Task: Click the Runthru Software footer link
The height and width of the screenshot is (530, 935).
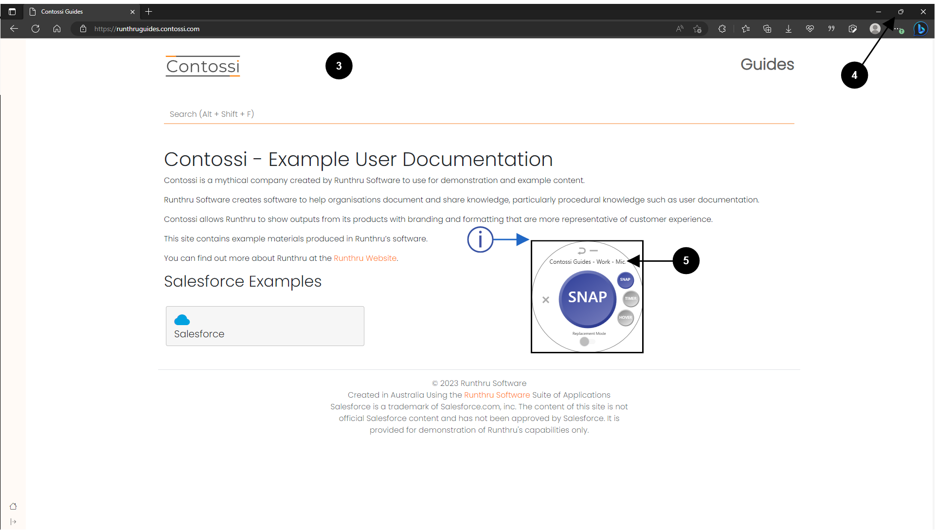Action: pyautogui.click(x=497, y=395)
